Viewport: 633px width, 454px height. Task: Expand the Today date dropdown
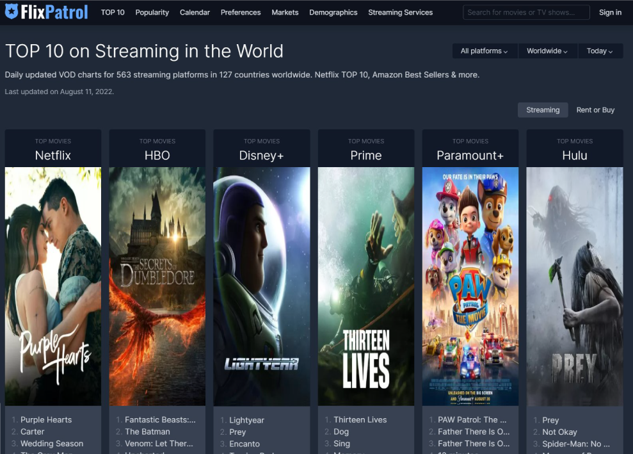pyautogui.click(x=600, y=51)
